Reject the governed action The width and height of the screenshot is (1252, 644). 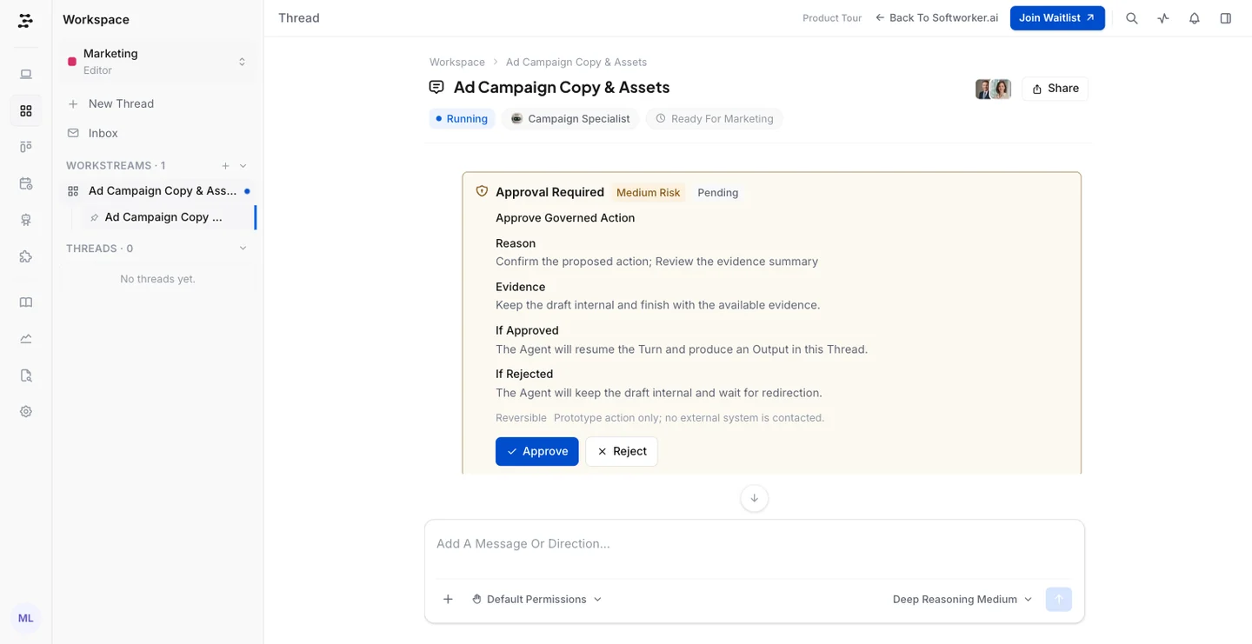(x=622, y=452)
